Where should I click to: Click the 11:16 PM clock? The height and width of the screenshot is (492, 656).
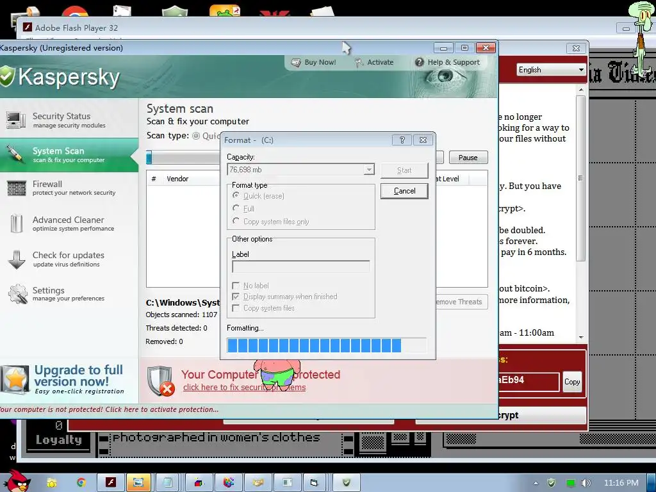(x=621, y=483)
